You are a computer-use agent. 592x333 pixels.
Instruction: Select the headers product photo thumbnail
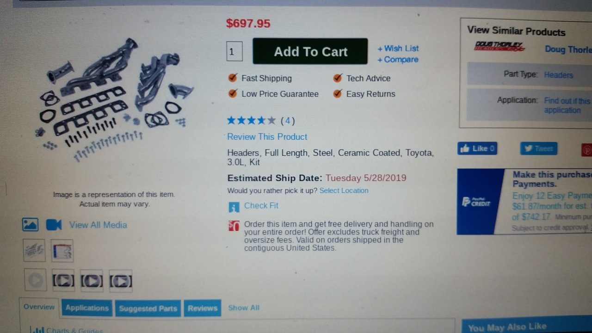pos(34,250)
